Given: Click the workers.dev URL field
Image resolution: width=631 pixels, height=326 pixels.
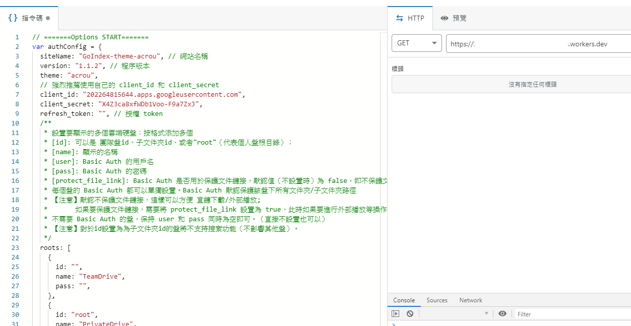Looking at the screenshot, I should 538,44.
